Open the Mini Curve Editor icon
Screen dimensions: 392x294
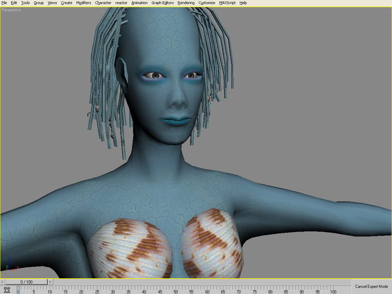(7, 290)
